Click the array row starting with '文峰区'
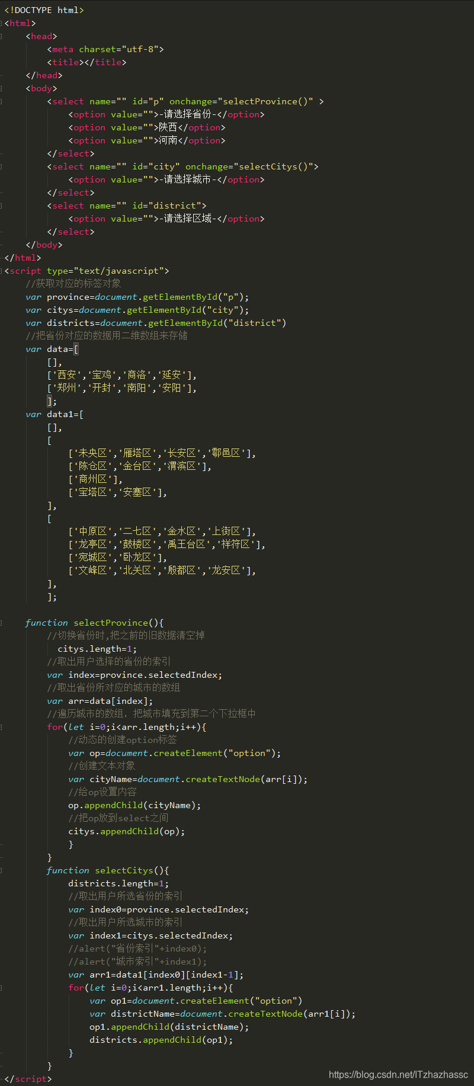Screen dimensions: 474x1086 coord(162,571)
